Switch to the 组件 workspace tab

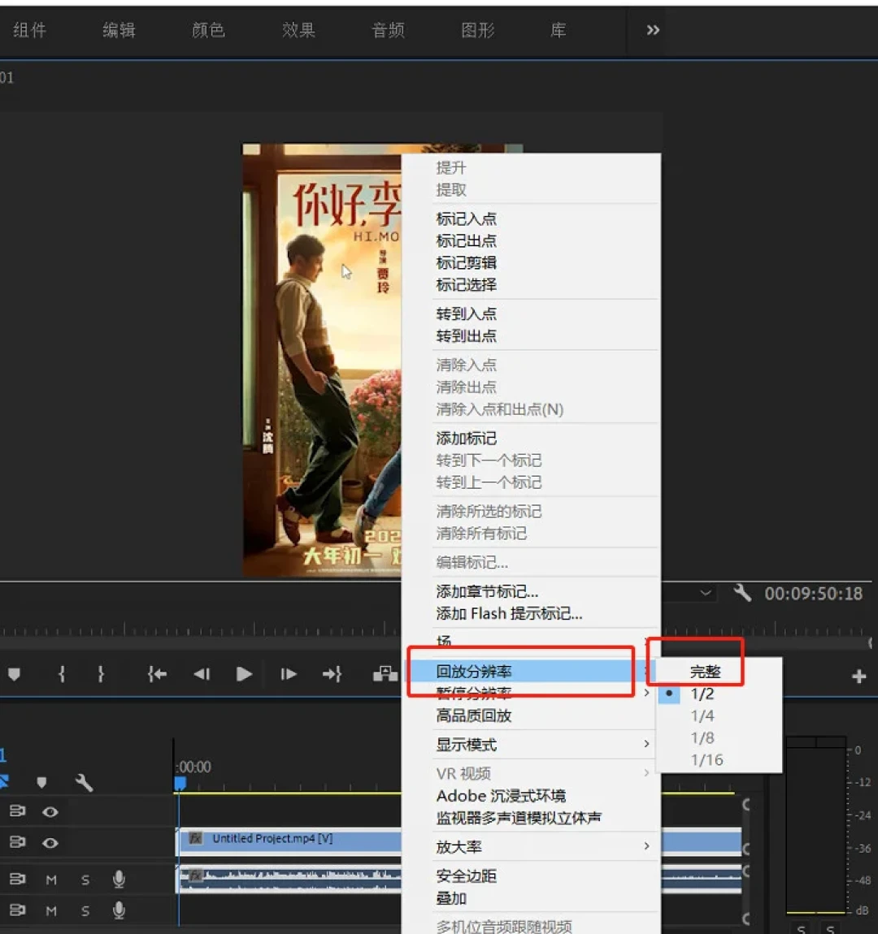pyautogui.click(x=29, y=30)
